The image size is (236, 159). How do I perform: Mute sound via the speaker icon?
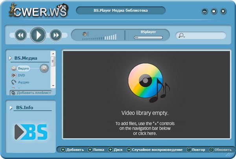pyautogui.click(x=85, y=35)
